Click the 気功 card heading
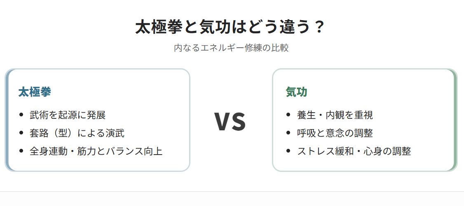This screenshot has width=464, height=206. tap(297, 92)
